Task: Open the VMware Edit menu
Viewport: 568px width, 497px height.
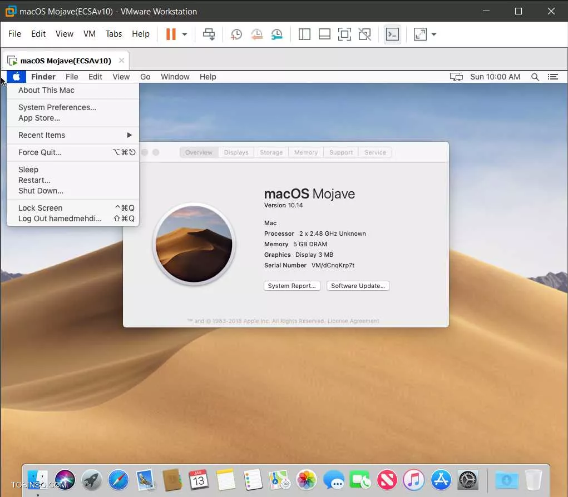Action: point(38,34)
